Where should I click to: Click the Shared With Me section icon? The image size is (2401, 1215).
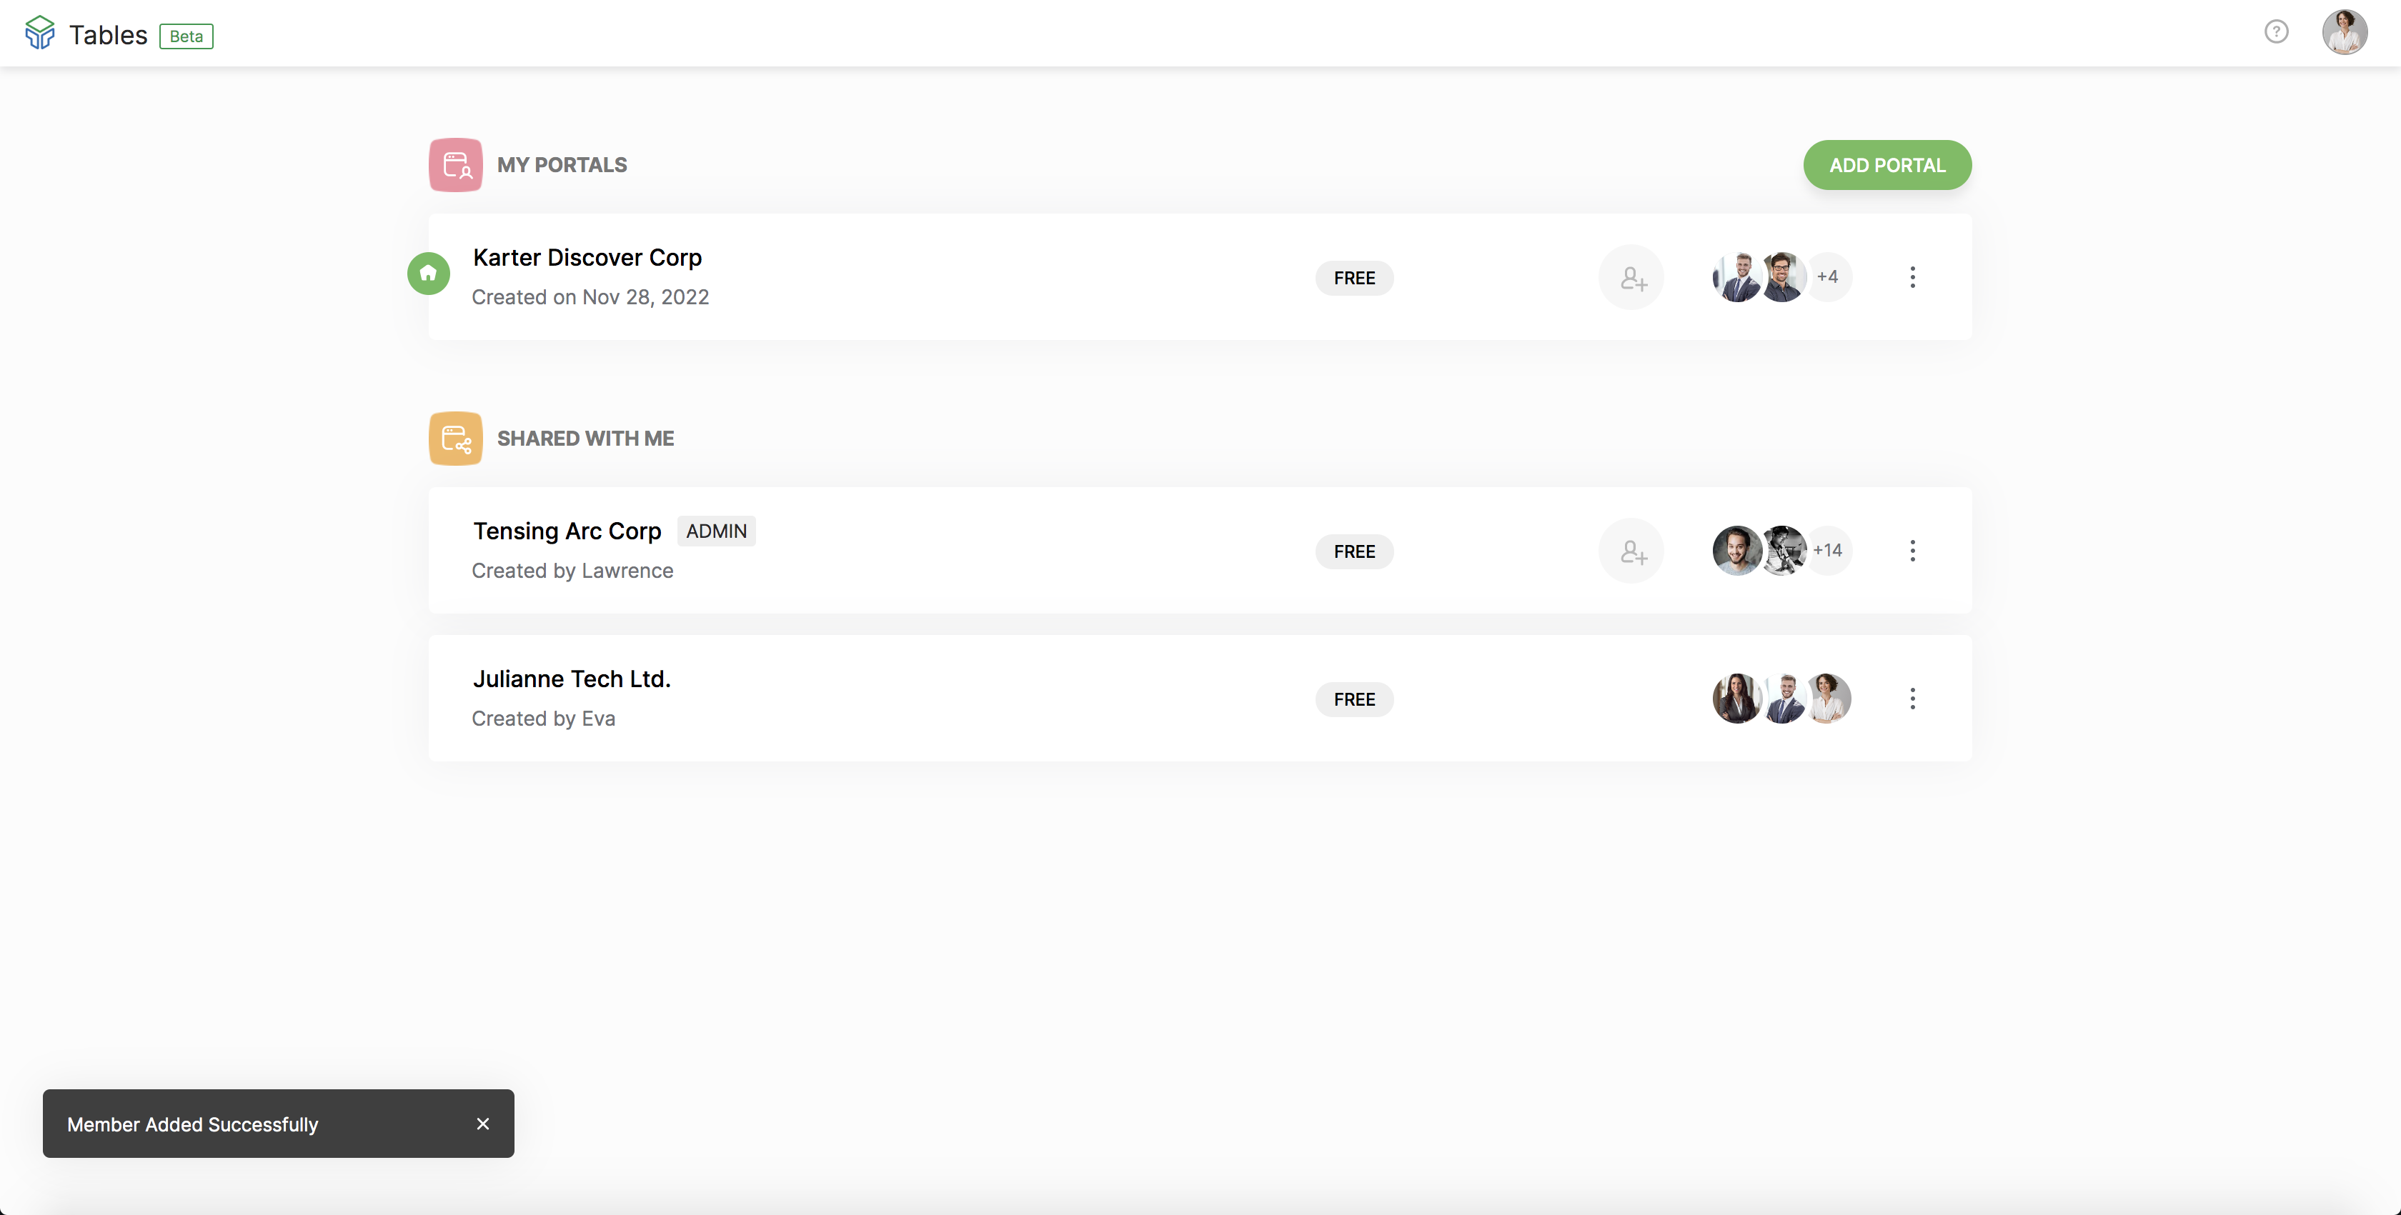(x=455, y=439)
